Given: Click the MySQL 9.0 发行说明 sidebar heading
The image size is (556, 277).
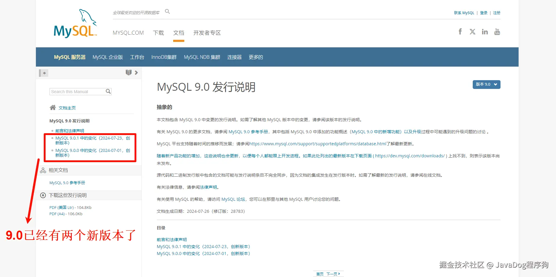Looking at the screenshot, I should [69, 121].
